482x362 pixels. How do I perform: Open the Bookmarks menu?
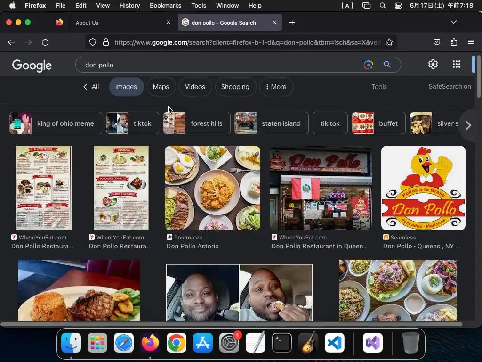(x=165, y=6)
